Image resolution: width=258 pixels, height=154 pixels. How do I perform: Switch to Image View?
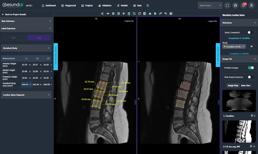[233, 85]
